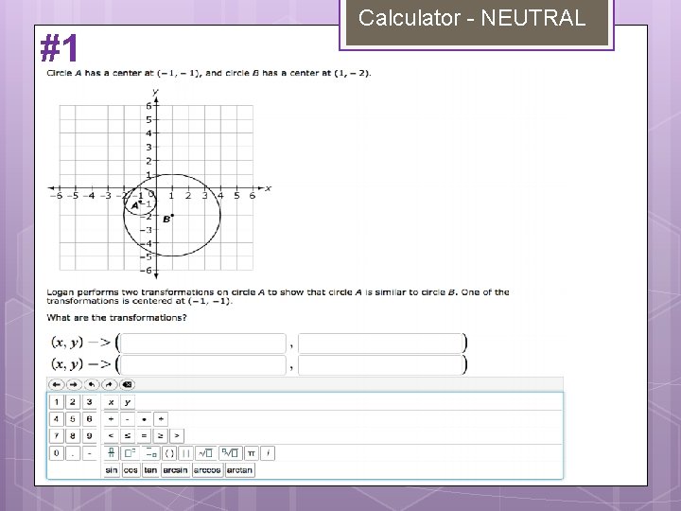Insert the equals sign

(144, 436)
